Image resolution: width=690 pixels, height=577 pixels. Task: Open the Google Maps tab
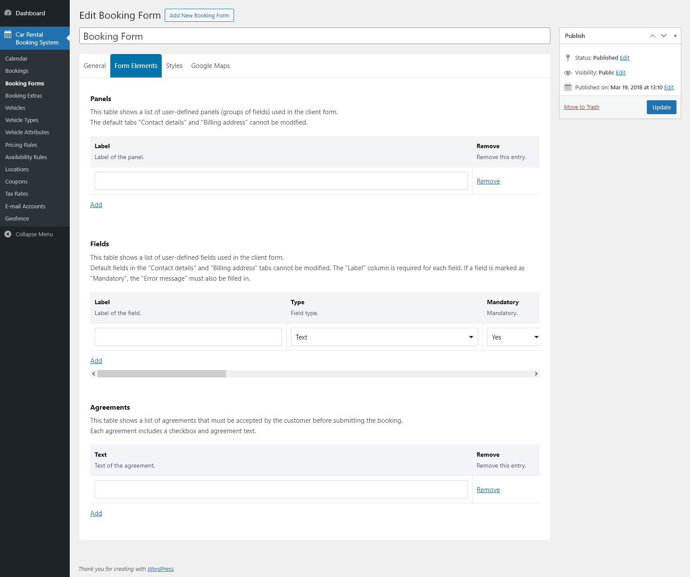[210, 66]
